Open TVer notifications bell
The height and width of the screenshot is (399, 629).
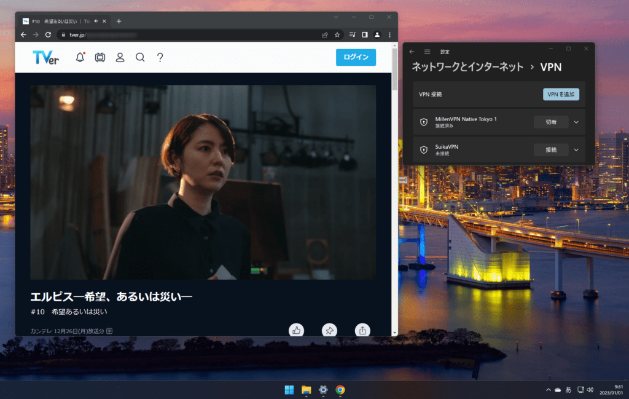(80, 57)
